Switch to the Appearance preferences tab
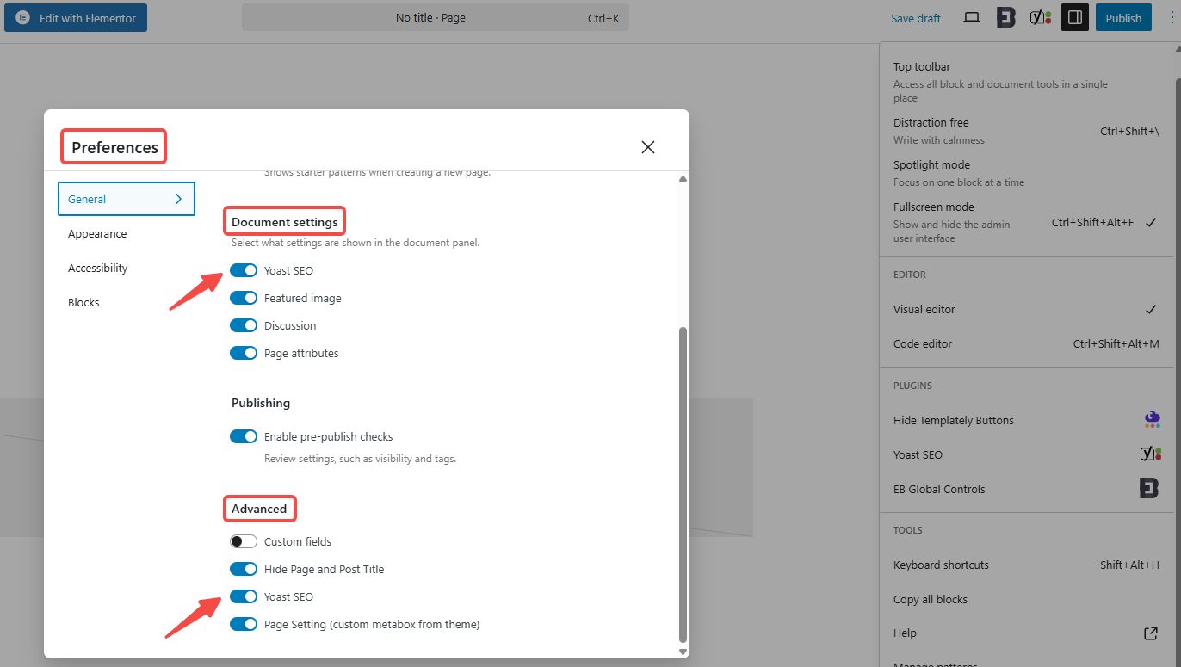This screenshot has height=667, width=1181. click(x=97, y=232)
